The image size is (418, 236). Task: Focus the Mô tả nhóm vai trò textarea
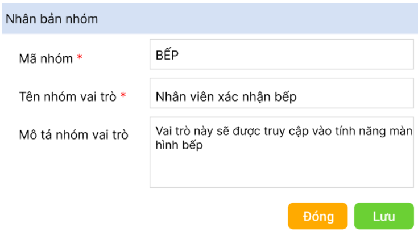click(x=281, y=152)
